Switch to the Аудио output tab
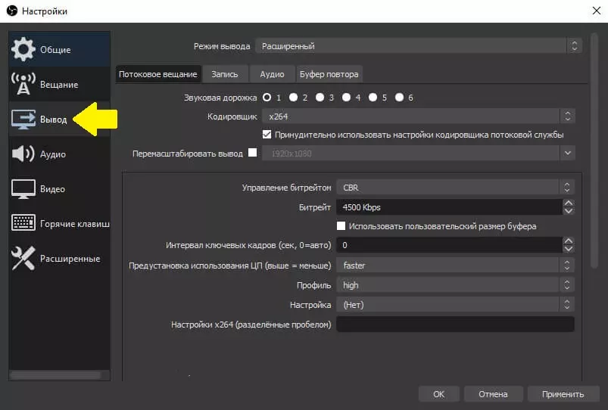608x410 pixels. pos(273,74)
